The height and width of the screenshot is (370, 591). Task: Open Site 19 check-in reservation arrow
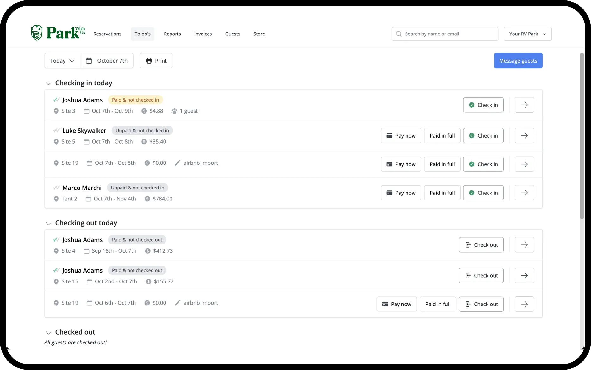point(524,164)
